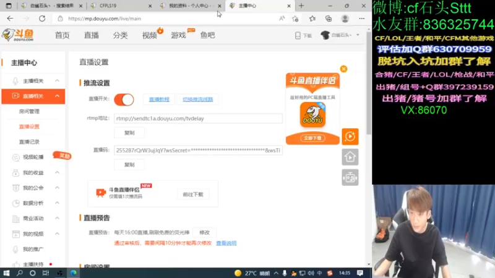Copy the stream key with 复制
This screenshot has height=278, width=495.
[x=129, y=164]
